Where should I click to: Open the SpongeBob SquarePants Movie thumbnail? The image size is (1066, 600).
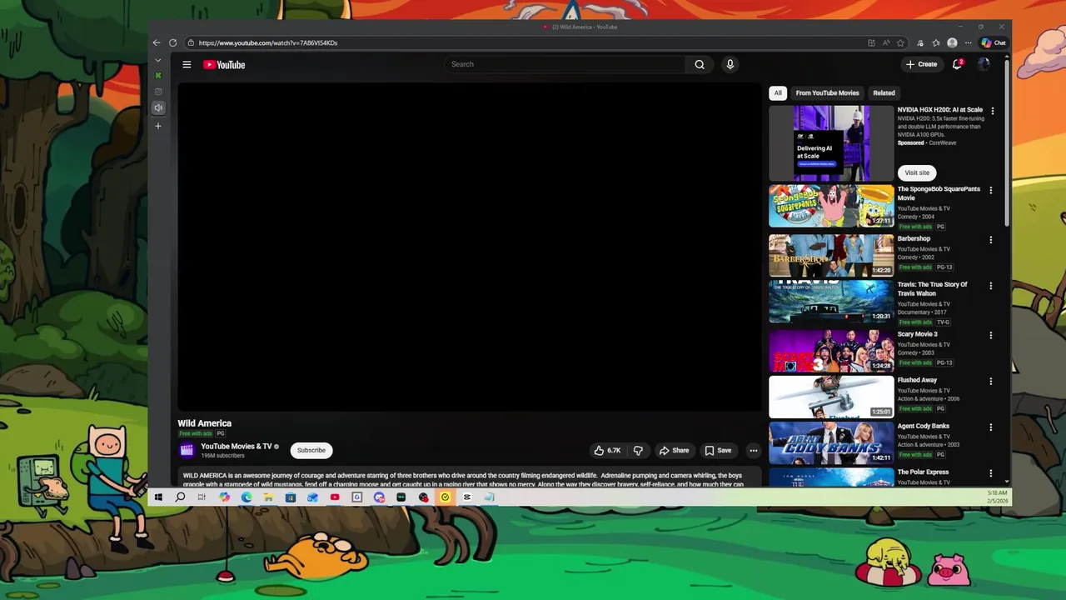(x=831, y=206)
